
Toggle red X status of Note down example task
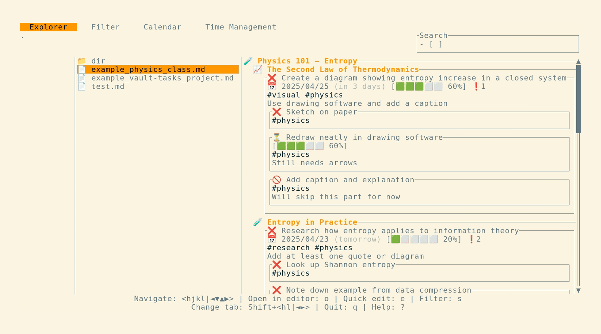[276, 290]
